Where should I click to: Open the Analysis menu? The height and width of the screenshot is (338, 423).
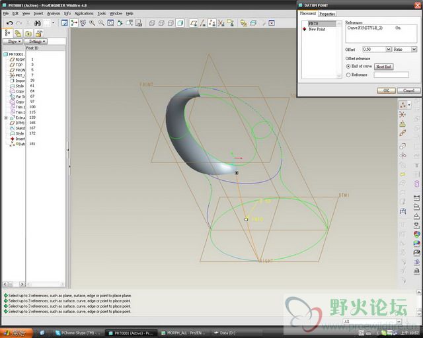[x=54, y=13]
